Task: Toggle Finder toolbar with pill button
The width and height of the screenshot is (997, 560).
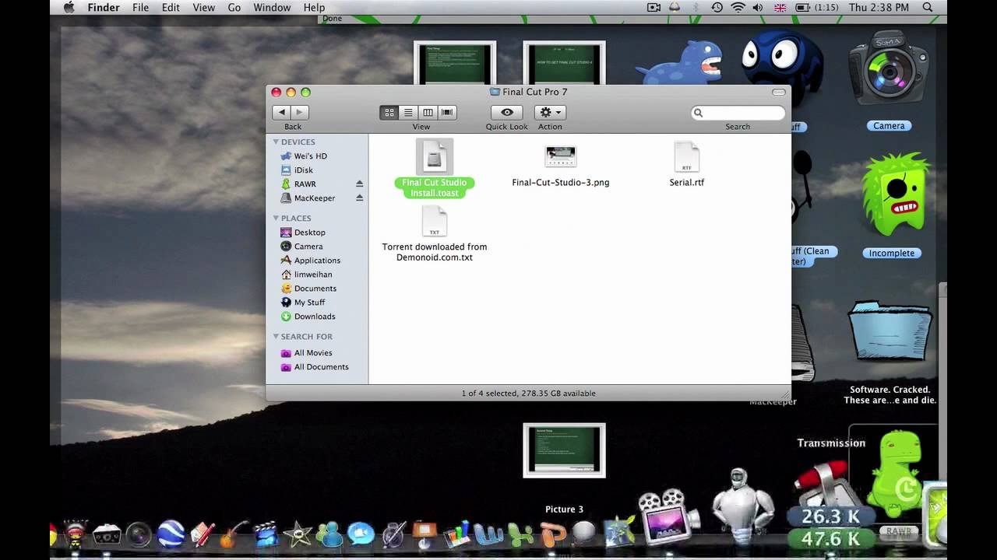Action: 778,92
